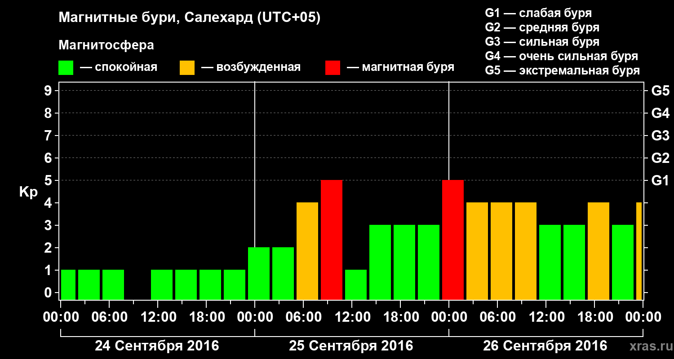Click the single orange bar on 25 September
This screenshot has height=359, width=674.
[307, 251]
